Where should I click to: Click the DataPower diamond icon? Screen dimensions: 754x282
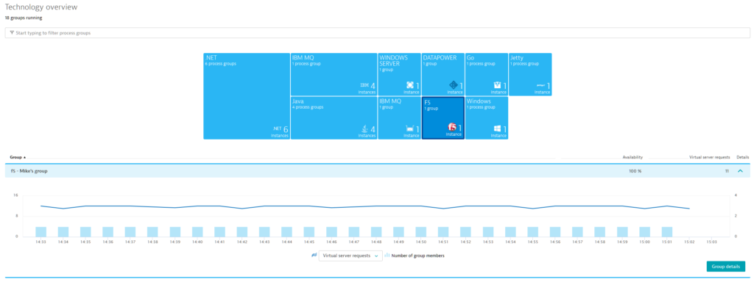point(453,85)
